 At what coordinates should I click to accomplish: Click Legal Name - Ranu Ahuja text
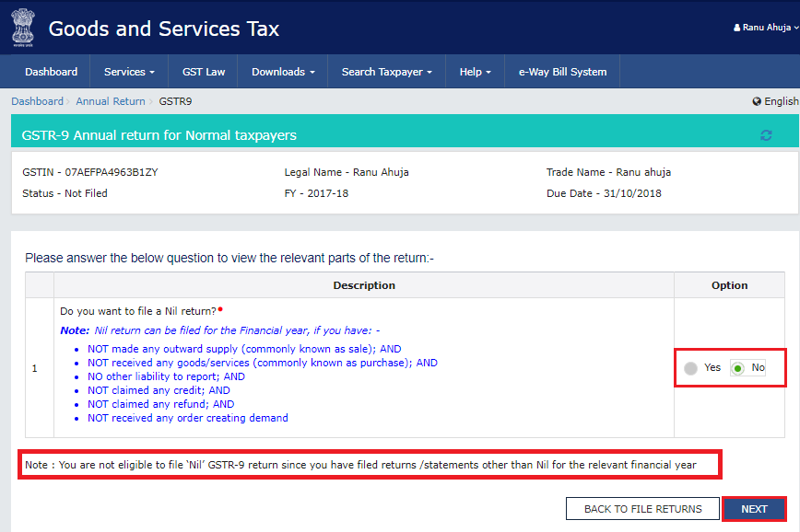click(347, 172)
